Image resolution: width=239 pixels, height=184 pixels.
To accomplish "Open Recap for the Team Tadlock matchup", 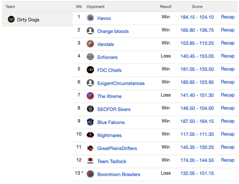I will tap(227, 160).
